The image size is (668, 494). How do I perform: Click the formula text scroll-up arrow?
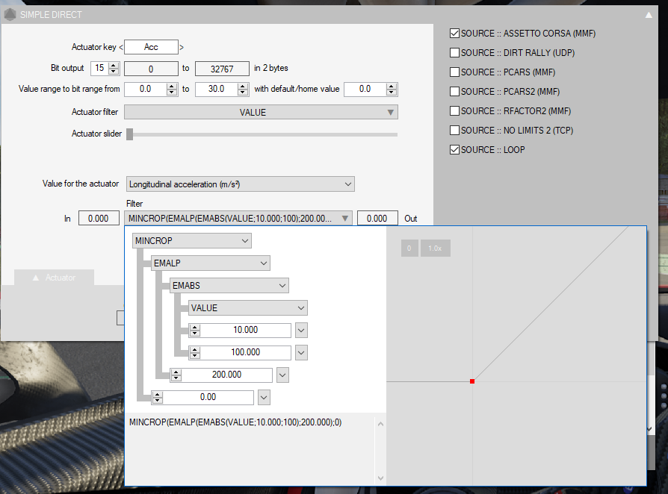pos(380,424)
